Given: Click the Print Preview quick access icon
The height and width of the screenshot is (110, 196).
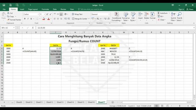Looking at the screenshot, I should click(x=10, y=5).
